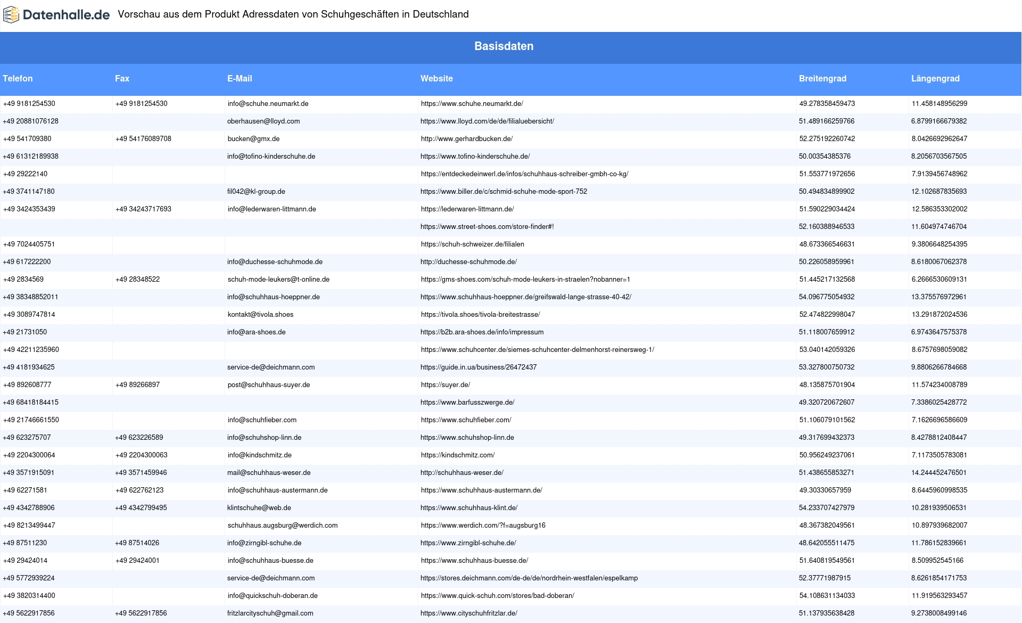Open the guide.in.ua business/26472437 link
Image resolution: width=1022 pixels, height=623 pixels.
pyautogui.click(x=479, y=367)
